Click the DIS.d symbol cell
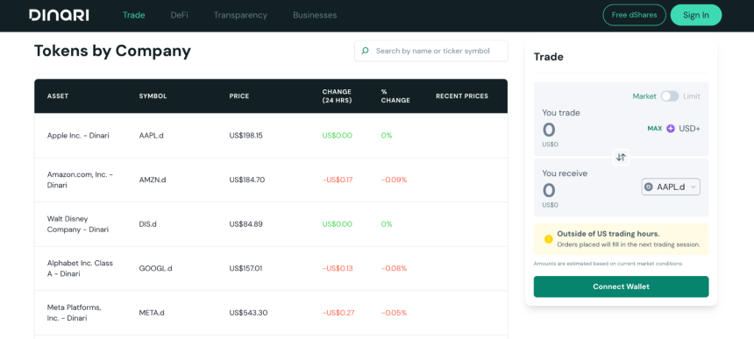Viewport: 754px width, 339px height. pyautogui.click(x=147, y=224)
